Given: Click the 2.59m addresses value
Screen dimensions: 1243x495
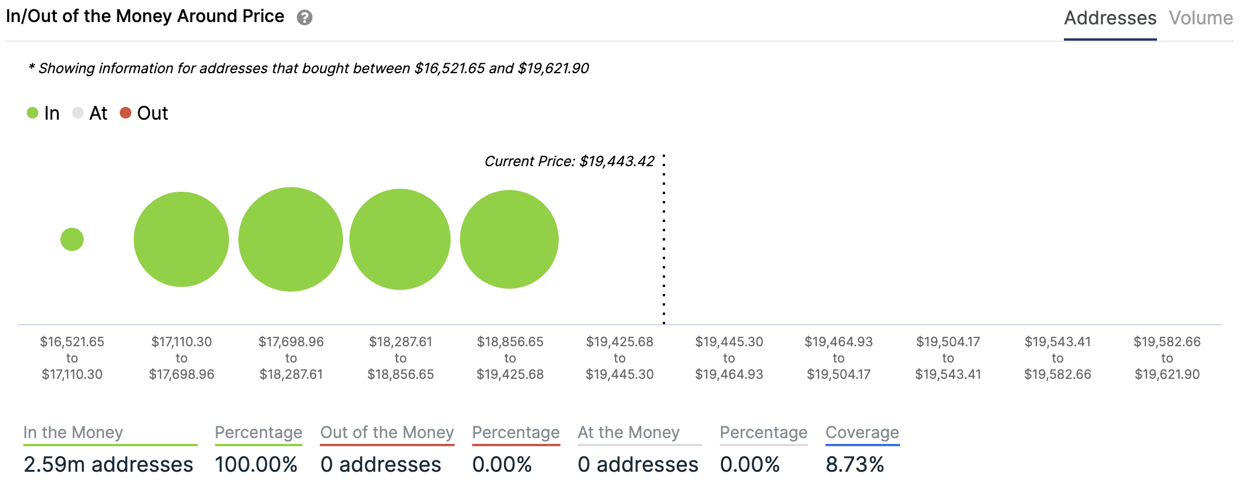Looking at the screenshot, I should (x=108, y=465).
